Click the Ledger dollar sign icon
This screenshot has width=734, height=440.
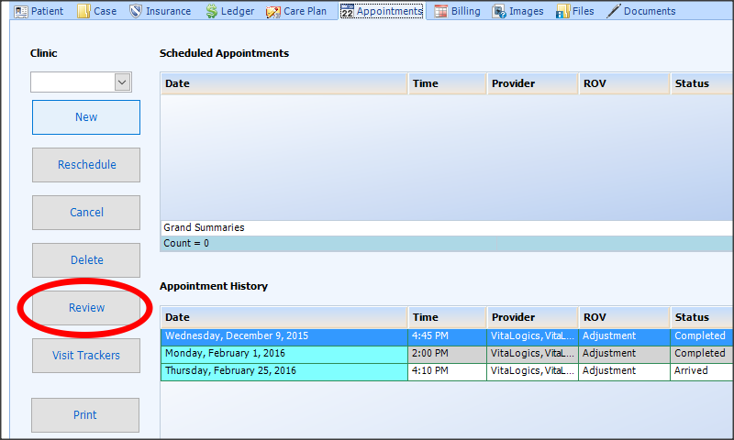pos(212,11)
